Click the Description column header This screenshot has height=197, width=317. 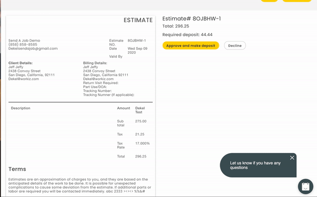(x=21, y=108)
